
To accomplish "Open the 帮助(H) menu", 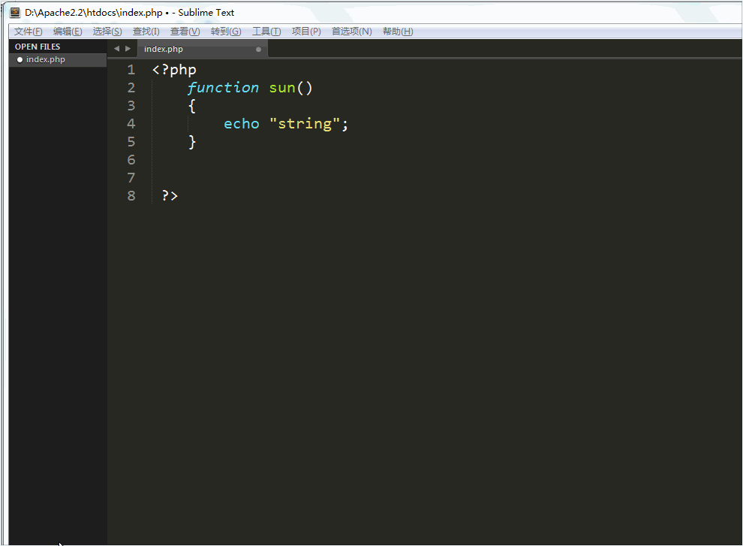I will (398, 32).
